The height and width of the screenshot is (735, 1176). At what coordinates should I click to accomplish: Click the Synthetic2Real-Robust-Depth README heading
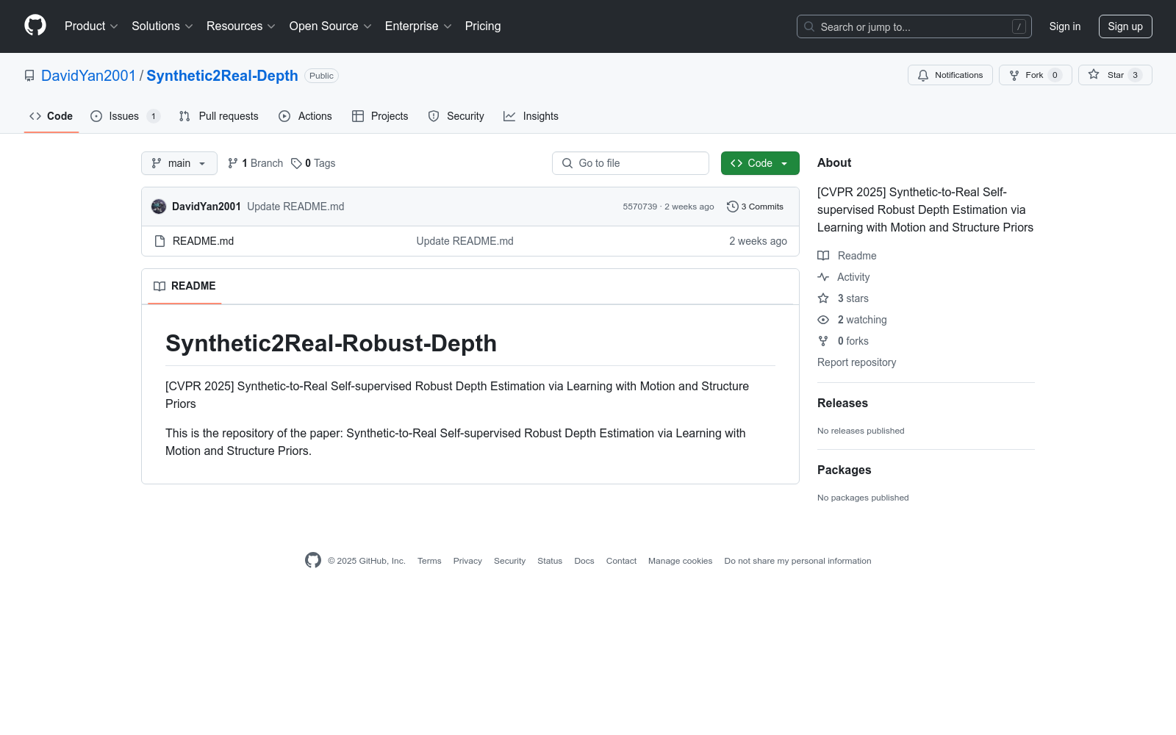click(x=331, y=343)
